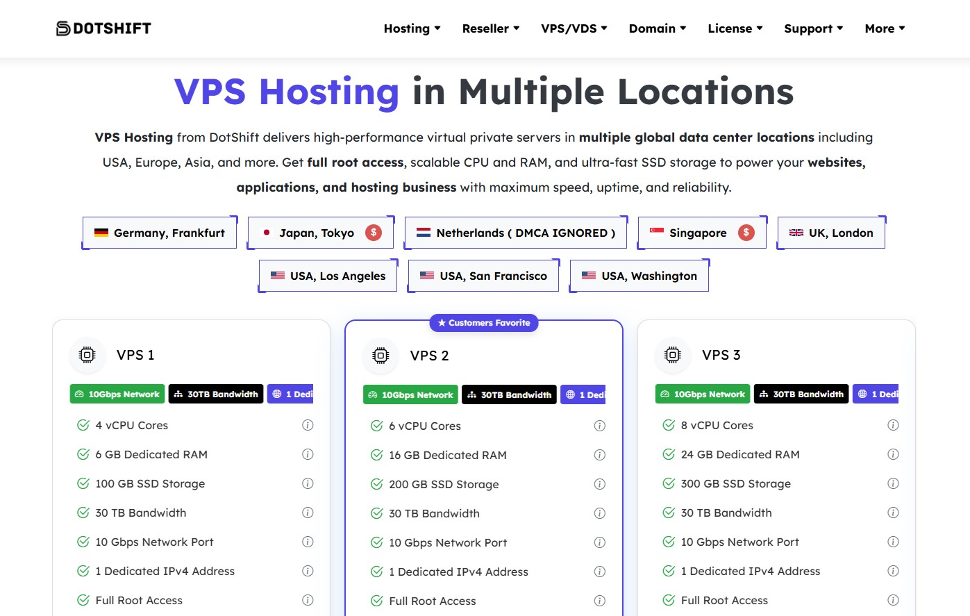This screenshot has width=970, height=616.
Task: Show info for VPS 1 30 TB Bandwidth
Action: point(308,513)
